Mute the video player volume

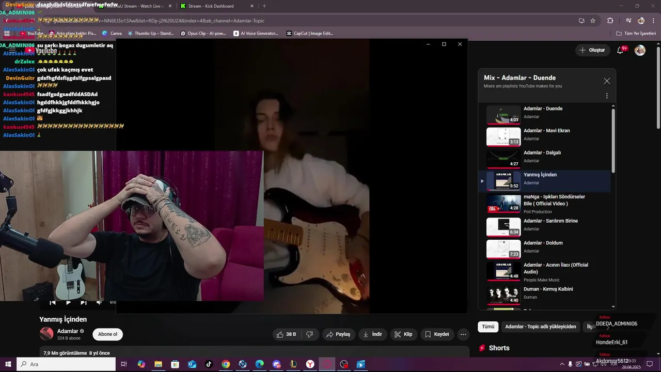click(99, 303)
